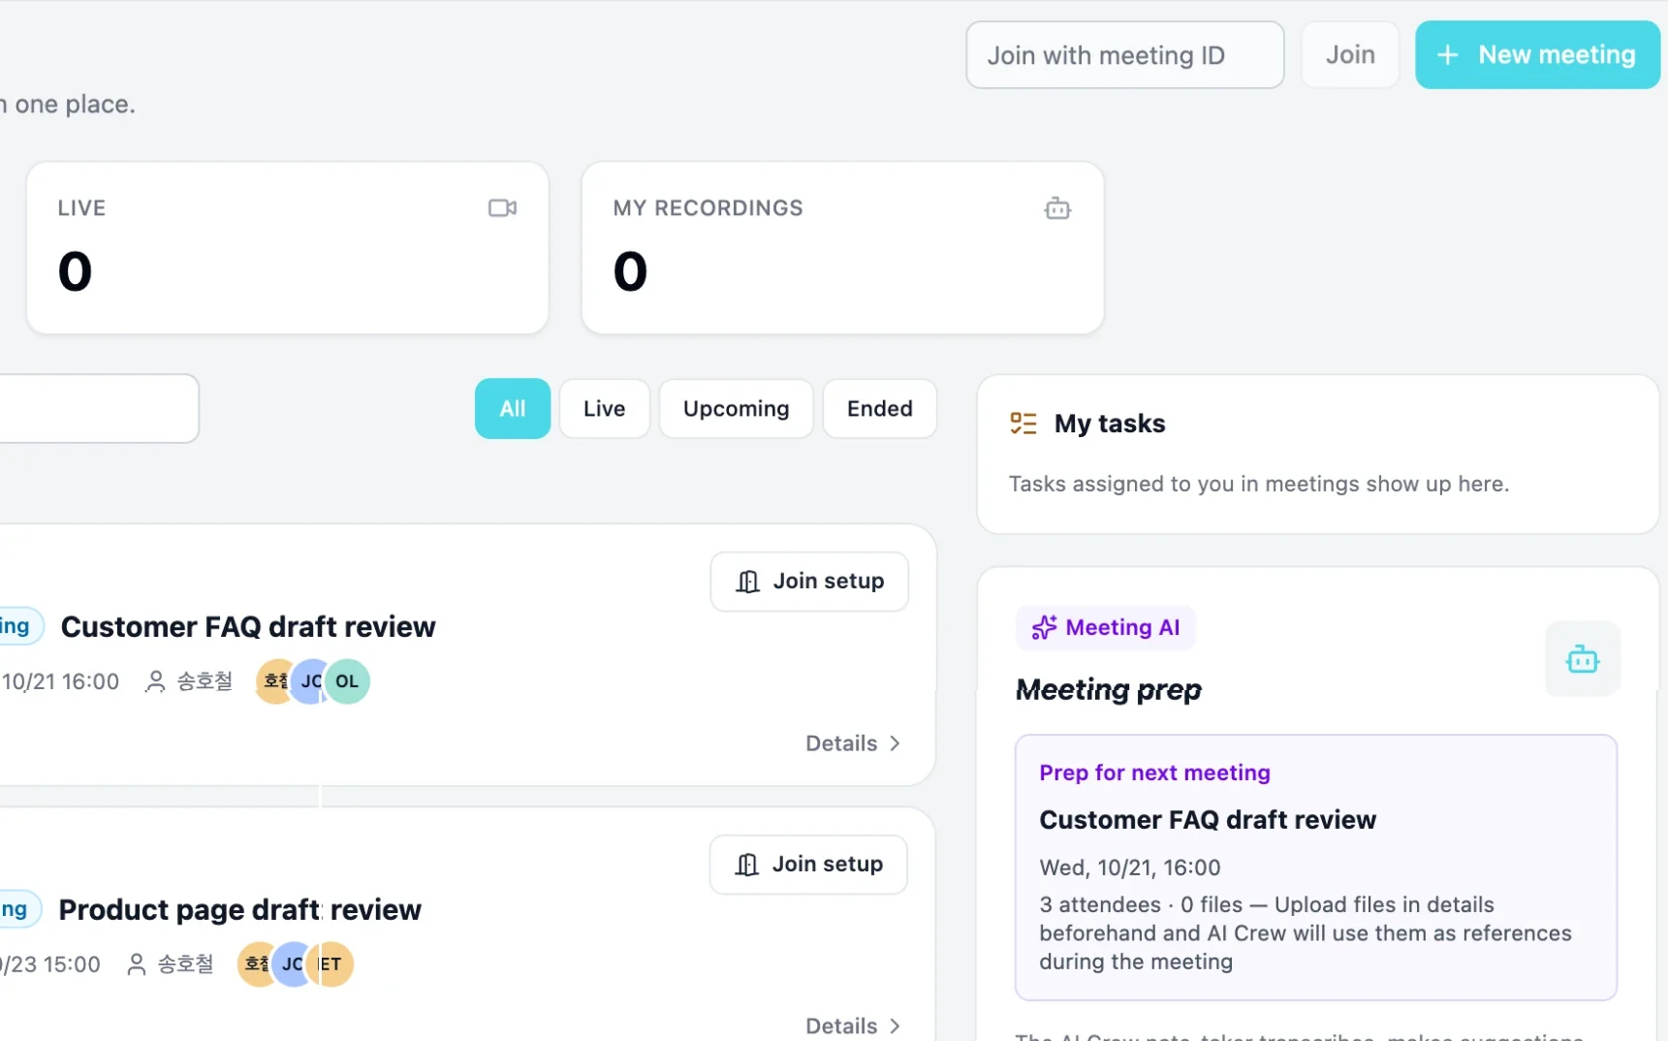Click the robot icon on MY RECORDINGS card

coord(1057,208)
